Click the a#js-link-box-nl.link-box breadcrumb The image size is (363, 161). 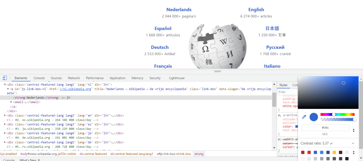click(174, 154)
